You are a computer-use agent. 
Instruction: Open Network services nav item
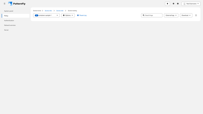coord(15,25)
